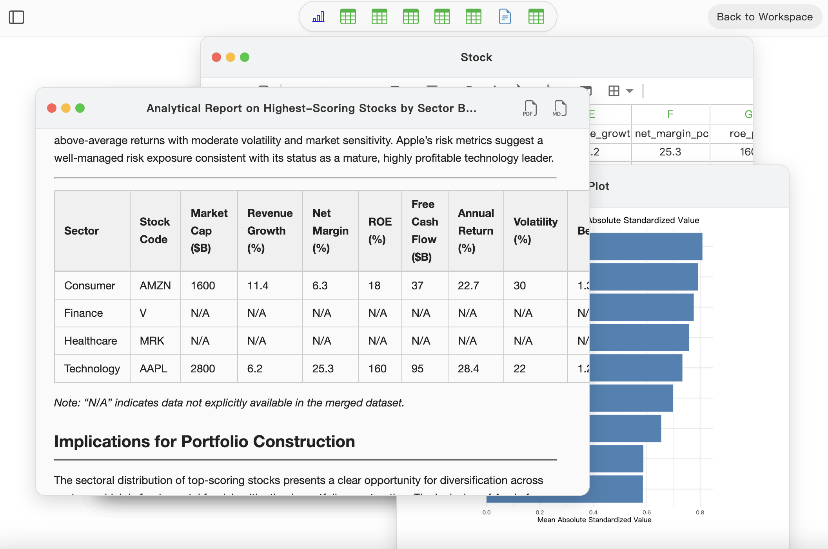Image resolution: width=828 pixels, height=549 pixels.
Task: Click the Implications for Portfolio Construction heading
Action: pos(205,442)
